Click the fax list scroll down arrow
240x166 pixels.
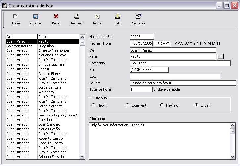tap(82, 157)
